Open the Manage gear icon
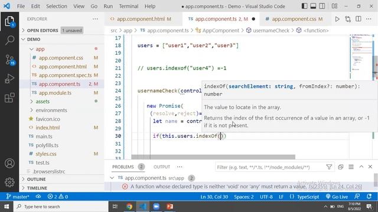Viewport: 378px width, 212px height. click(x=9, y=182)
